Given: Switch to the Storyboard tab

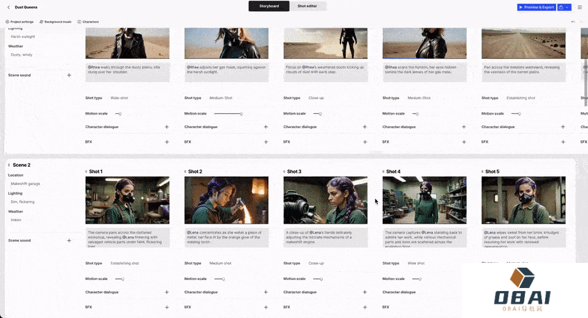Looking at the screenshot, I should pos(269,6).
